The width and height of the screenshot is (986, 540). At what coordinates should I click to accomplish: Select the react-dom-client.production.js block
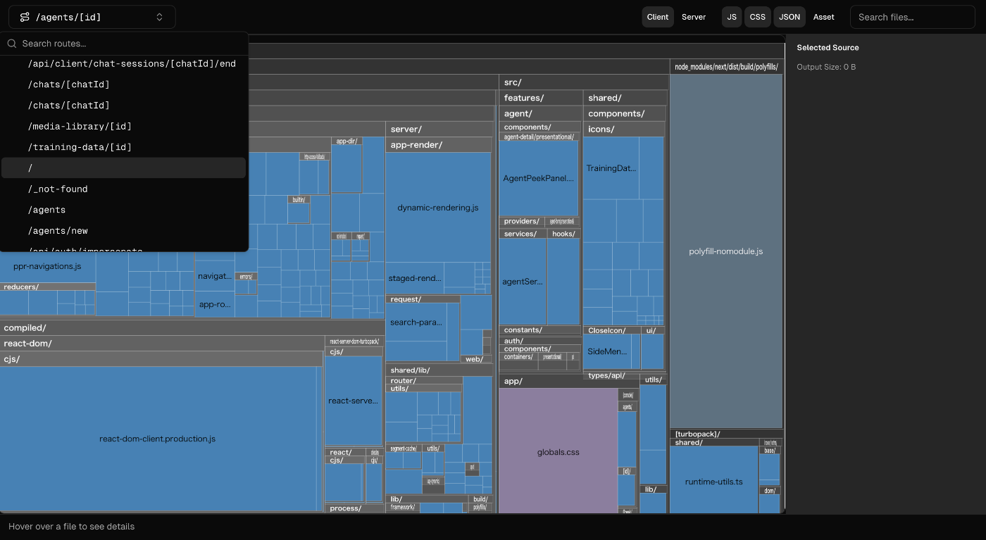point(158,439)
